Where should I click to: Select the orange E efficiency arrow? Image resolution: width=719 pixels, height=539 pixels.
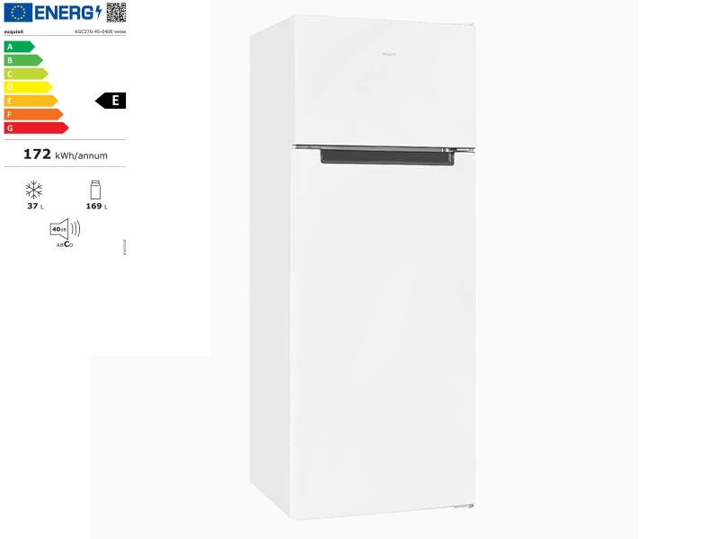31,101
